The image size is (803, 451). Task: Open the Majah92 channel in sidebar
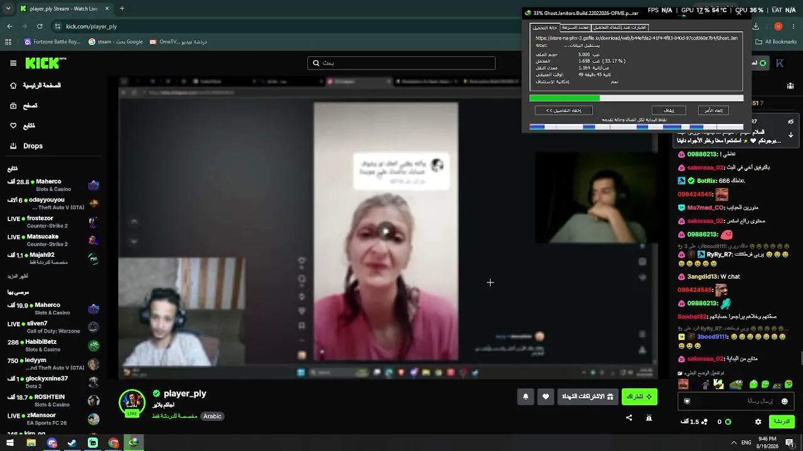click(53, 259)
